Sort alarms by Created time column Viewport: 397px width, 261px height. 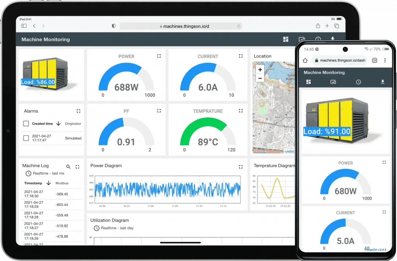pos(43,124)
